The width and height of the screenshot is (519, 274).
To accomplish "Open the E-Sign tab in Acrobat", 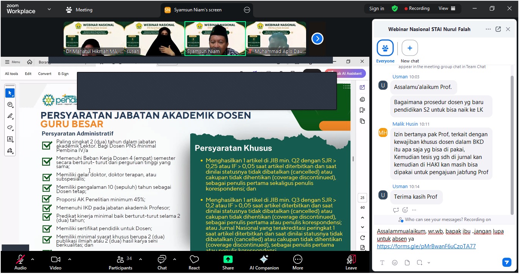I will pyautogui.click(x=63, y=74).
